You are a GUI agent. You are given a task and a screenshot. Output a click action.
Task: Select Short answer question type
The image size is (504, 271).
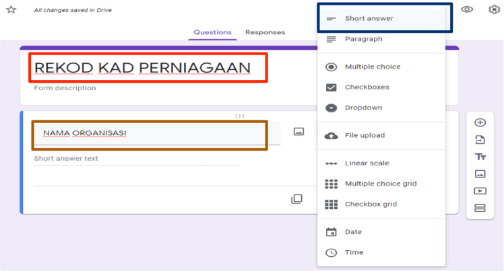tap(369, 18)
